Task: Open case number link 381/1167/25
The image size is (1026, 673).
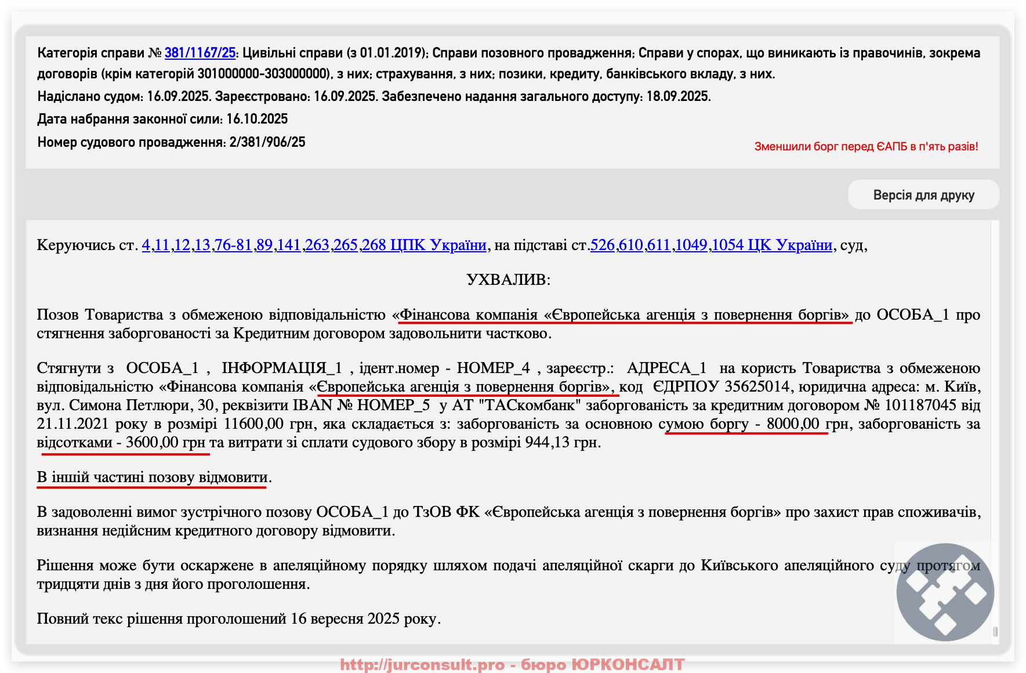Action: tap(200, 53)
